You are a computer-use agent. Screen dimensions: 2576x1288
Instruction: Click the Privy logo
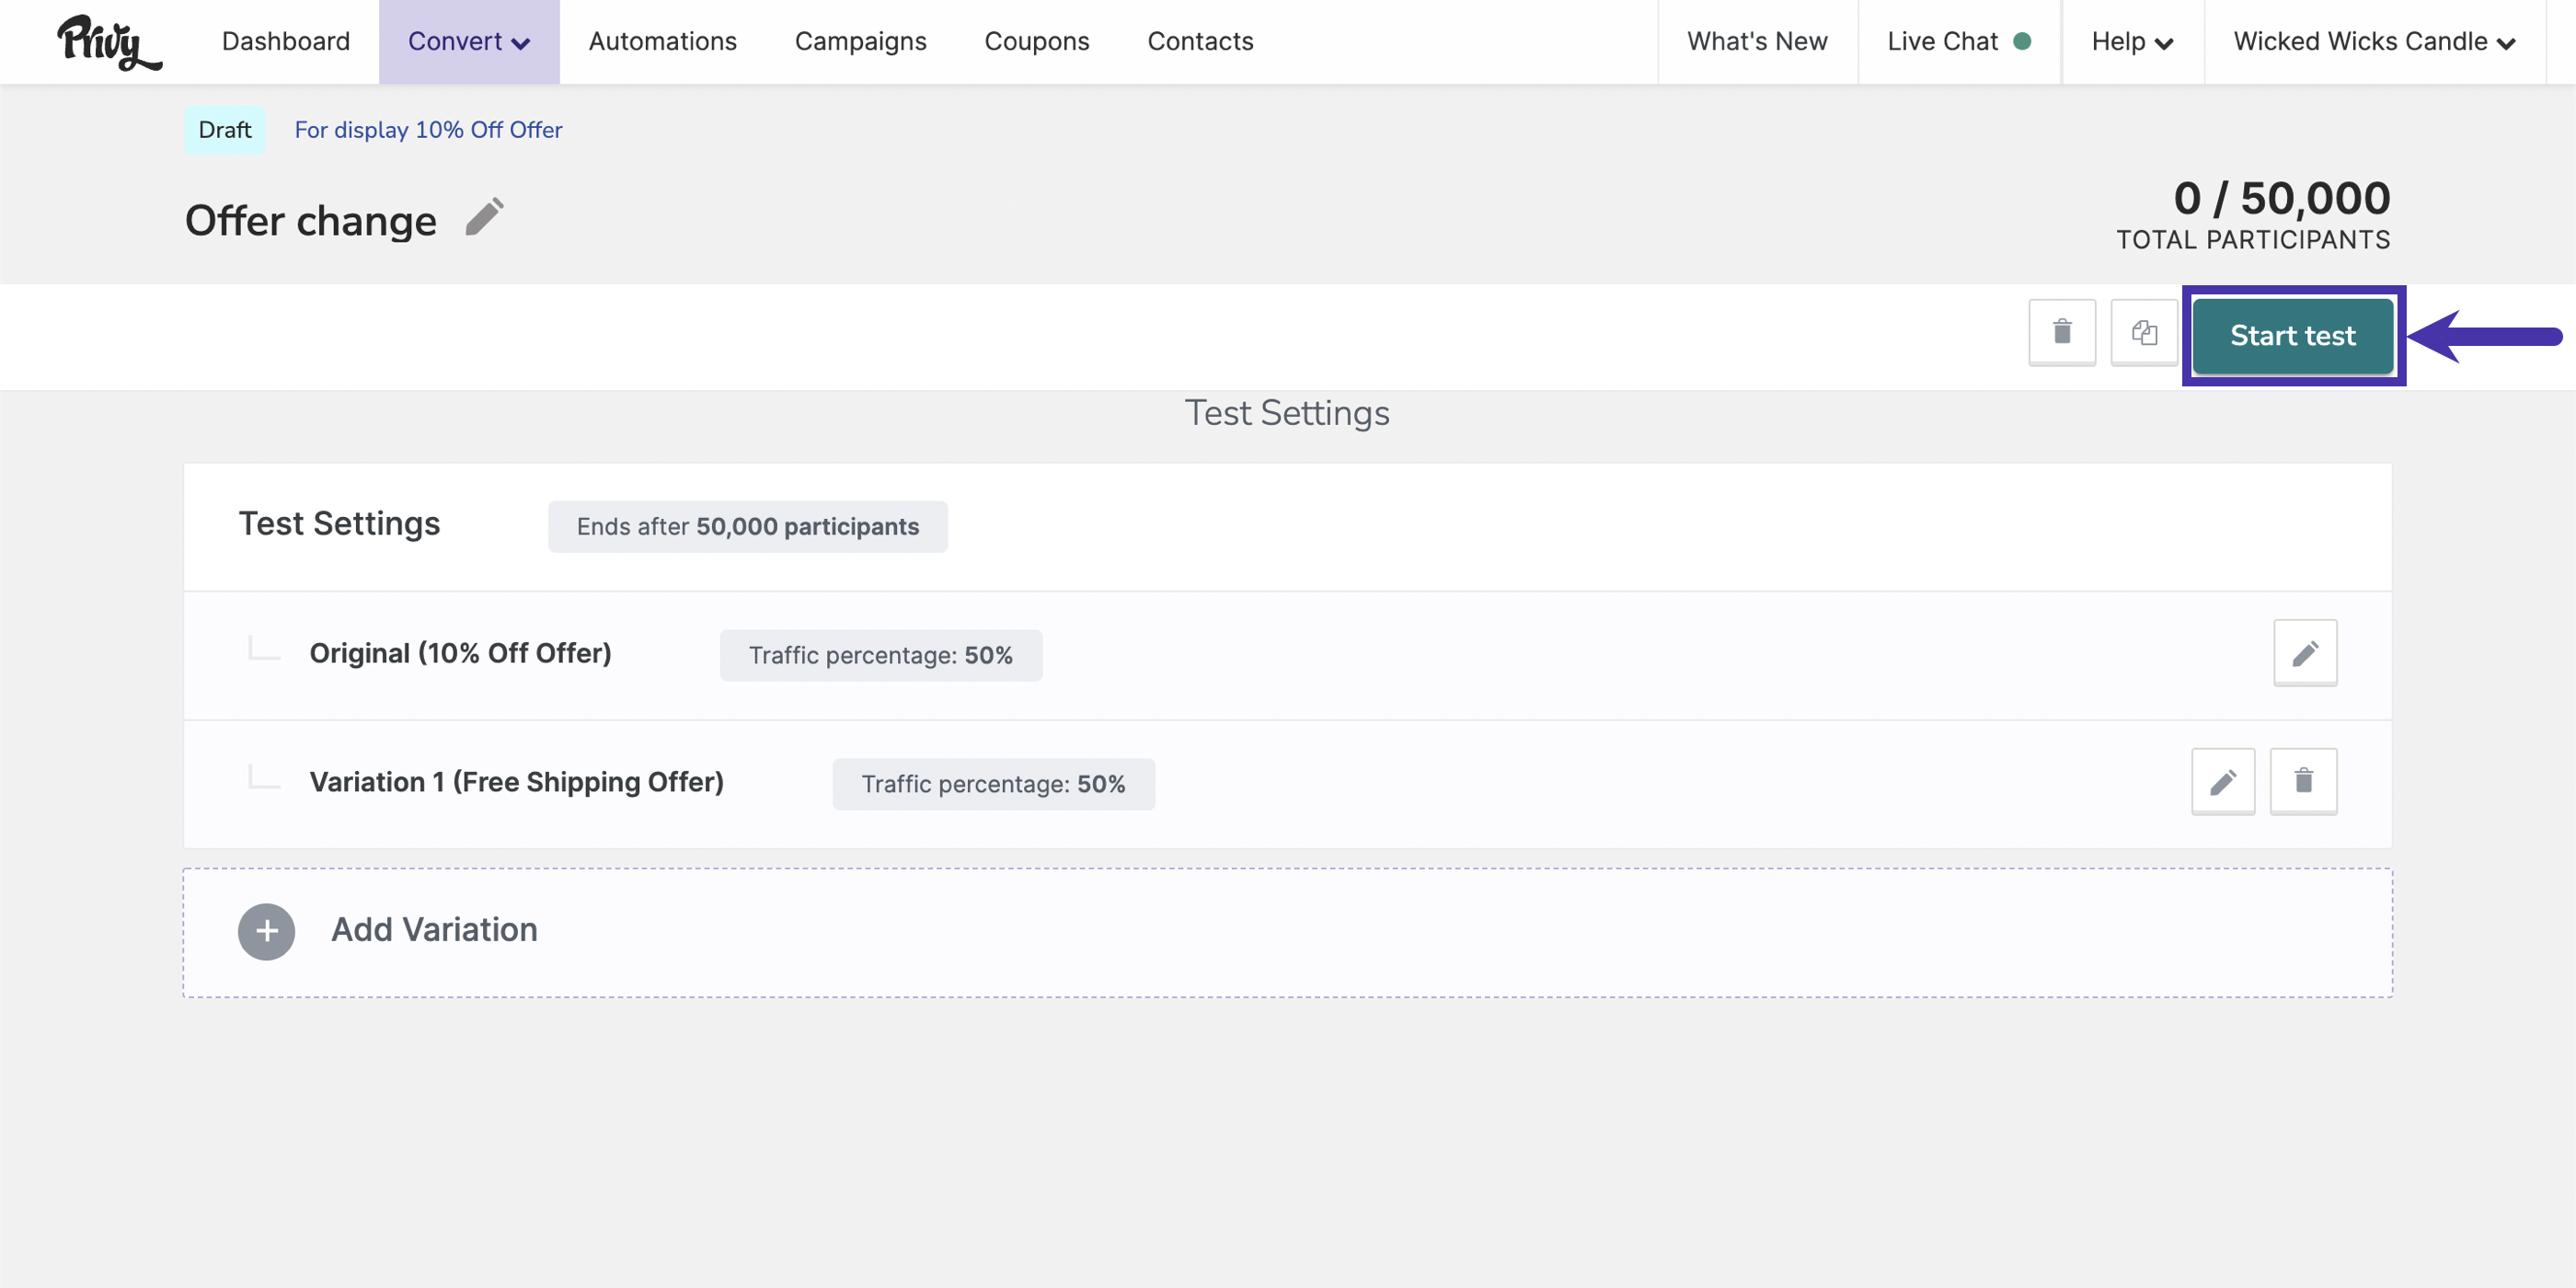[109, 42]
